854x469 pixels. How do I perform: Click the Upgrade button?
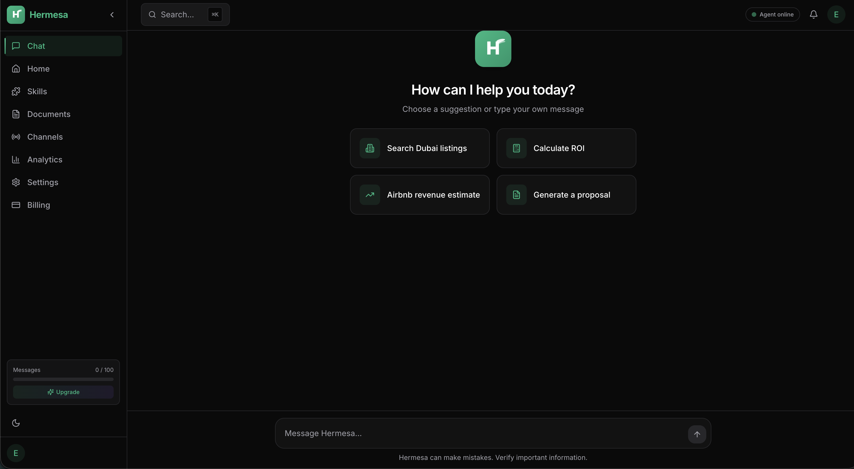[x=63, y=392]
